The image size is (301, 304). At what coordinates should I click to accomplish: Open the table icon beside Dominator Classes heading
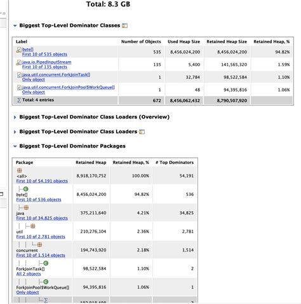125,25
